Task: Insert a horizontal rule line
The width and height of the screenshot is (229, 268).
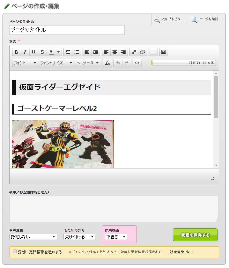Action: tap(153, 52)
